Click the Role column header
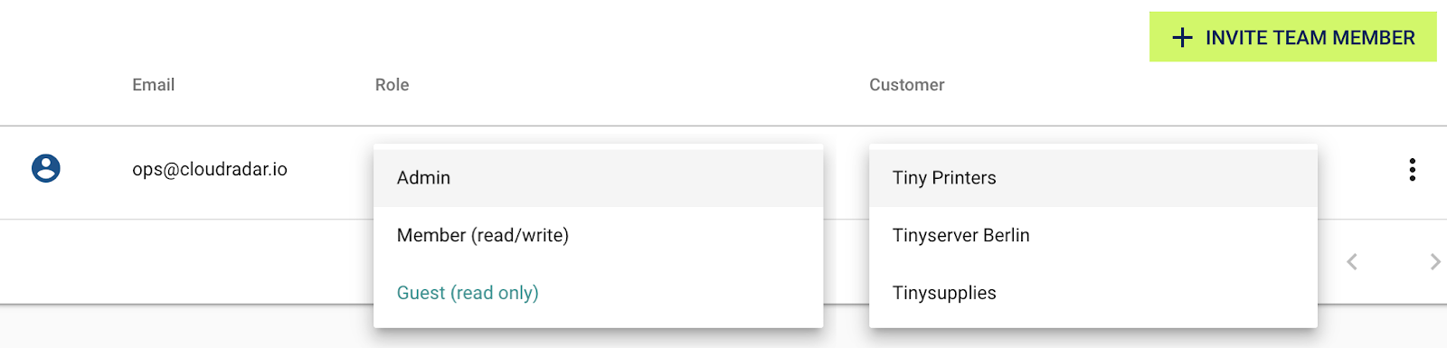Screen dimensions: 1447x348 (392, 85)
